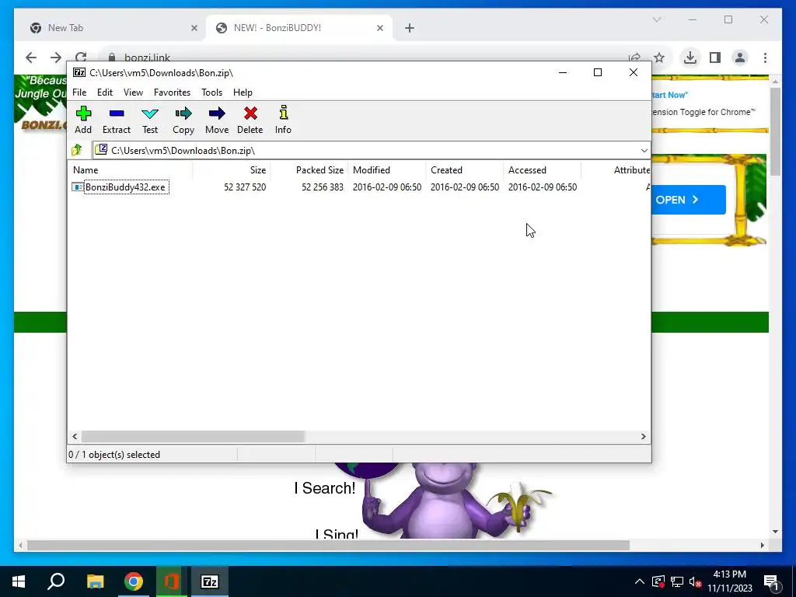This screenshot has width=796, height=597.
Task: Go forward in Chrome
Action: tap(56, 58)
